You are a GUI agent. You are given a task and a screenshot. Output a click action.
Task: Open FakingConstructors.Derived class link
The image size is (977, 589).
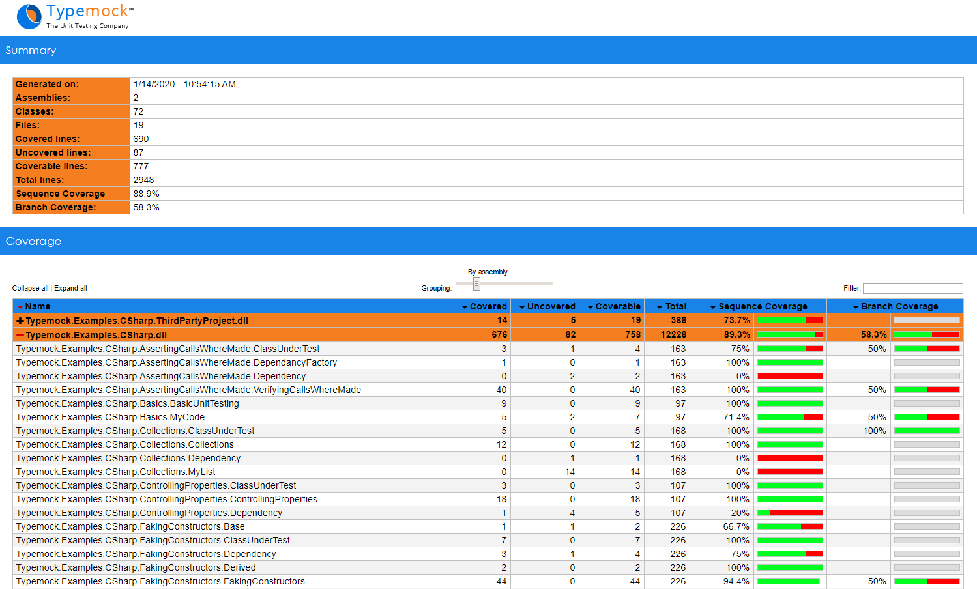click(x=136, y=567)
